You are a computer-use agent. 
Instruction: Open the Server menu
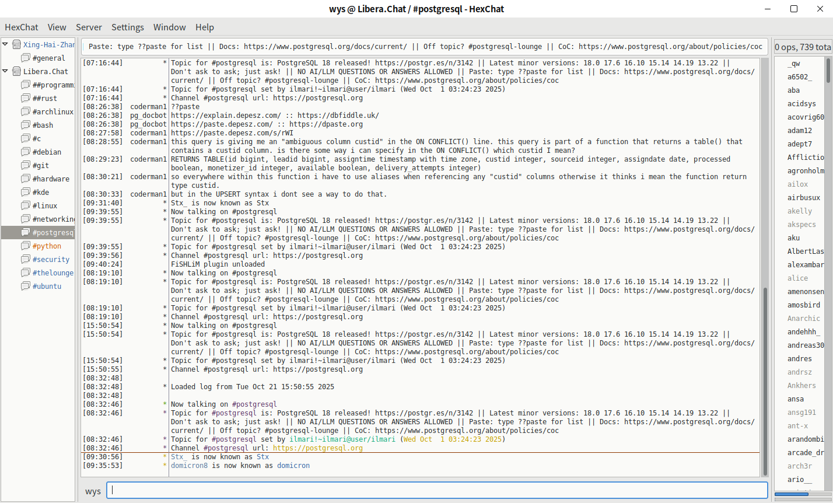coord(89,27)
